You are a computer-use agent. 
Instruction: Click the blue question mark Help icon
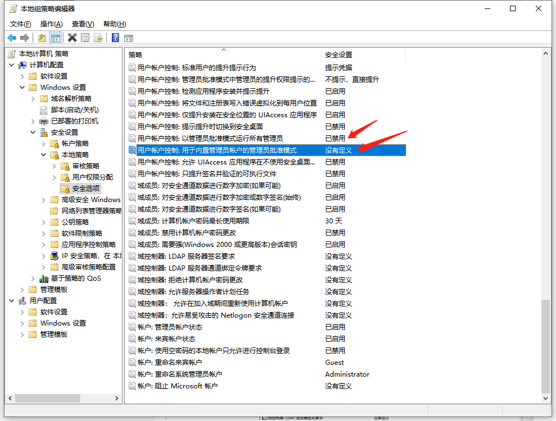[x=115, y=38]
